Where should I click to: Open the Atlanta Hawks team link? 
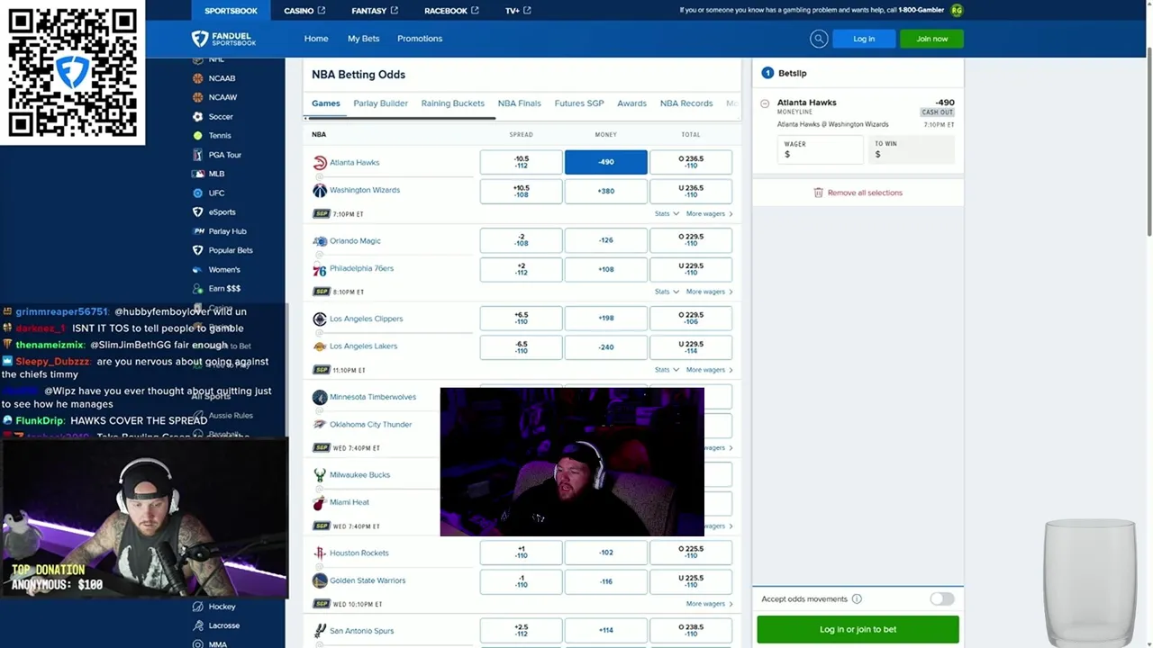354,163
